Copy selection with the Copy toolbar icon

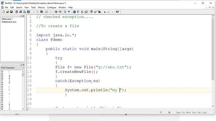pos(37,12)
